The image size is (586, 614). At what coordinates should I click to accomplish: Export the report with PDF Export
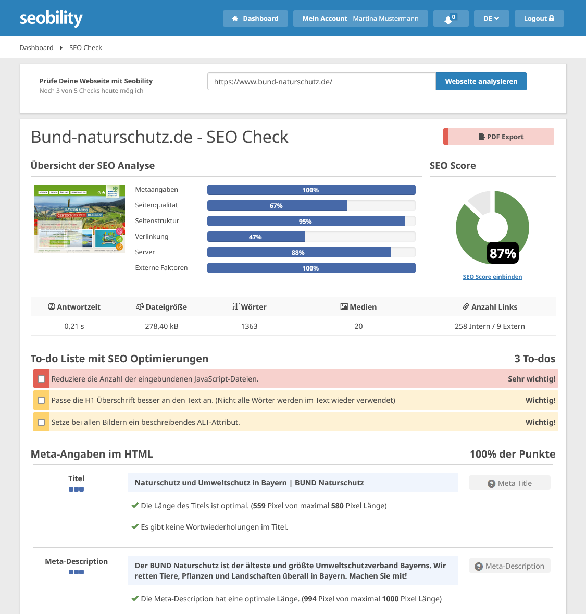coord(498,137)
